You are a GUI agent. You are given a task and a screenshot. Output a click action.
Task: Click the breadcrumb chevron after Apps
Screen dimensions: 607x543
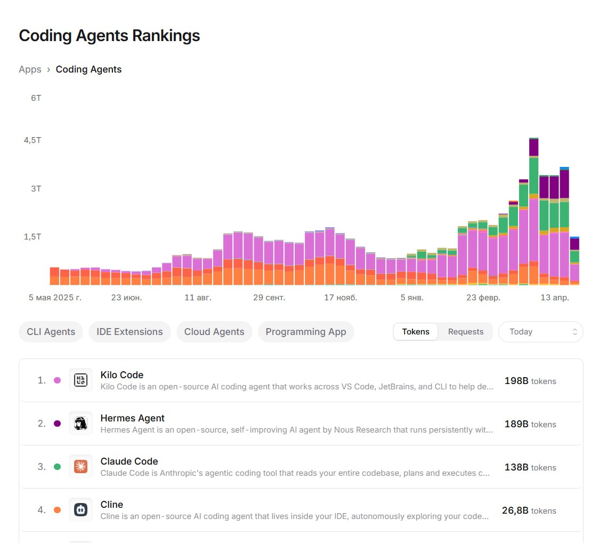[48, 70]
